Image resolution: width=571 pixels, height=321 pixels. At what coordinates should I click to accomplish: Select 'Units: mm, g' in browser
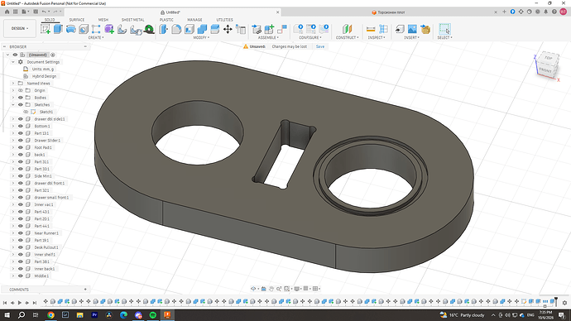click(x=42, y=69)
